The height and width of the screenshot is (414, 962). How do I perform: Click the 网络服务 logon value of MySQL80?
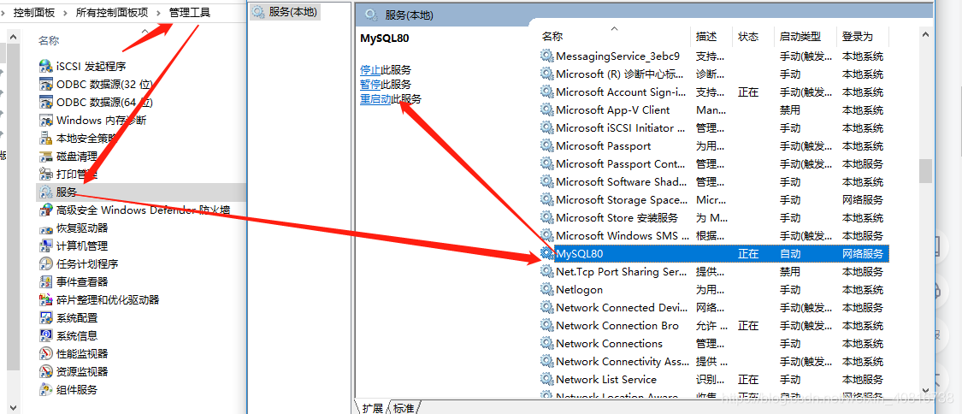coord(863,253)
